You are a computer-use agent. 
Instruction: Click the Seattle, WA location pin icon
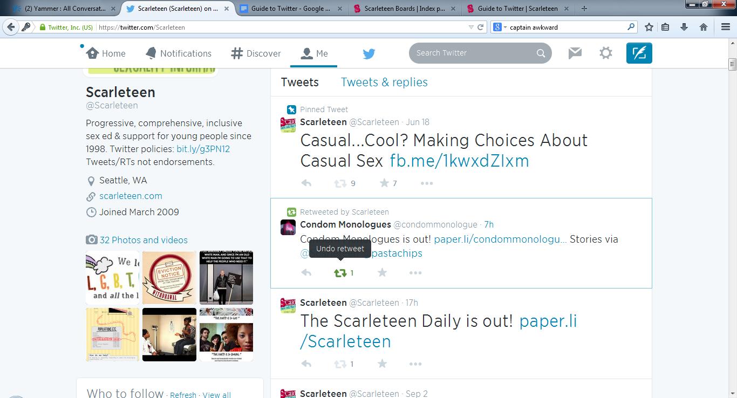(x=91, y=181)
